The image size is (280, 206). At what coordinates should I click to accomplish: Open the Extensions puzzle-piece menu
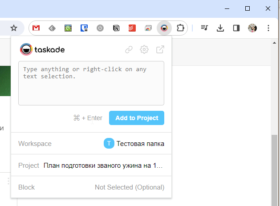click(x=180, y=28)
